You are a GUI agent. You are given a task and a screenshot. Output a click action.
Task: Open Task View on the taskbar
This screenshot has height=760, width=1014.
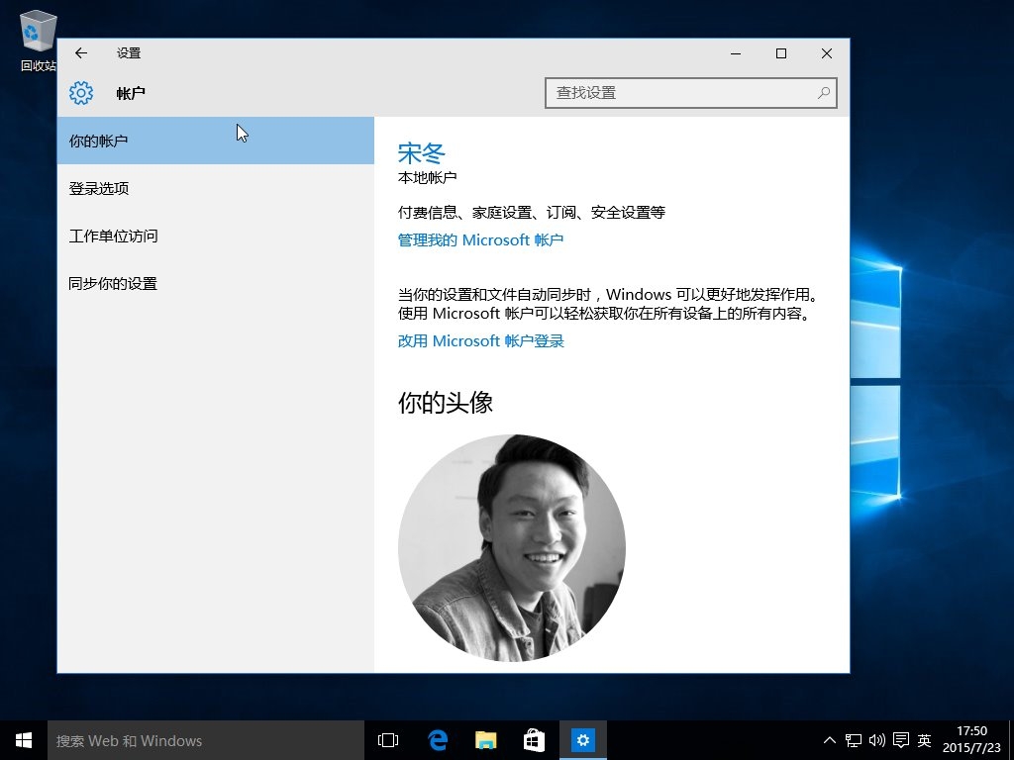(388, 740)
